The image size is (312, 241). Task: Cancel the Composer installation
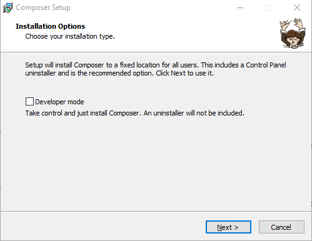[281, 227]
